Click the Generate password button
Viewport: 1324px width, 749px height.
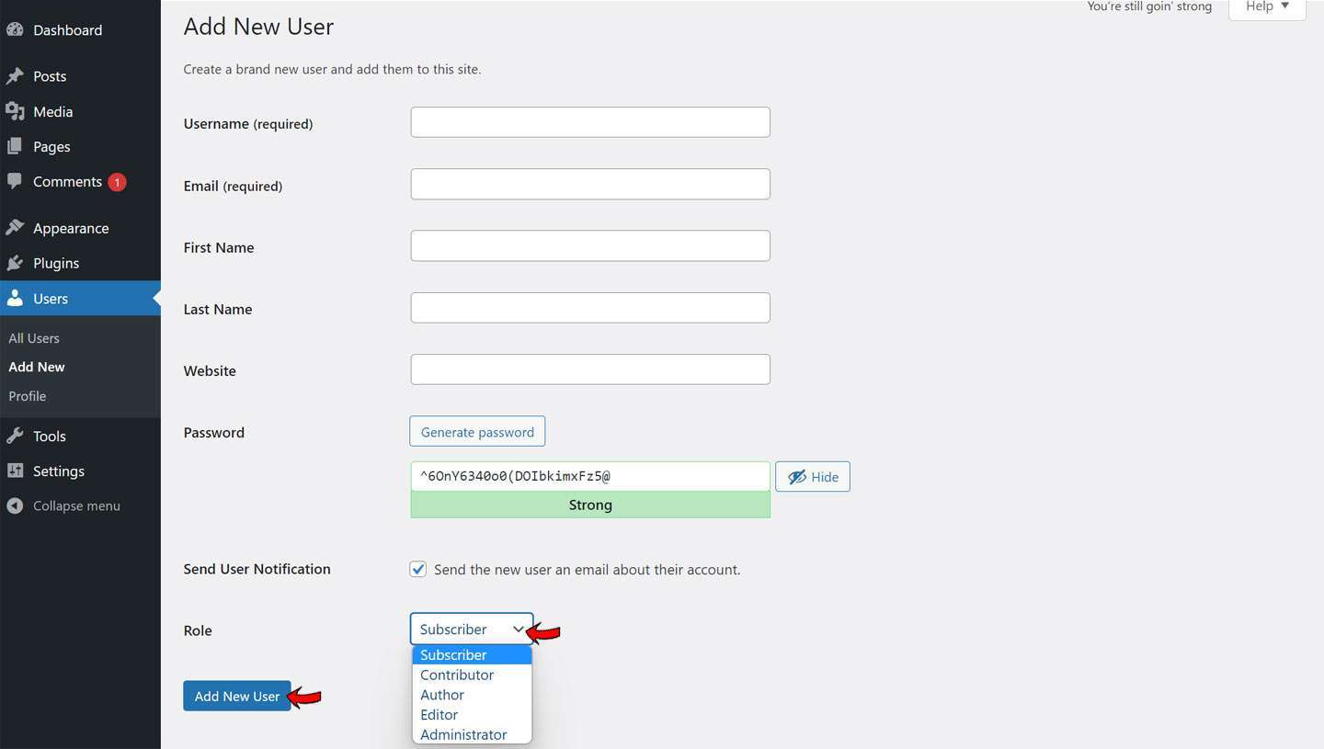pos(477,431)
